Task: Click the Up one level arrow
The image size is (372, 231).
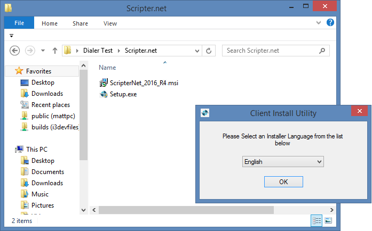Action: point(54,51)
